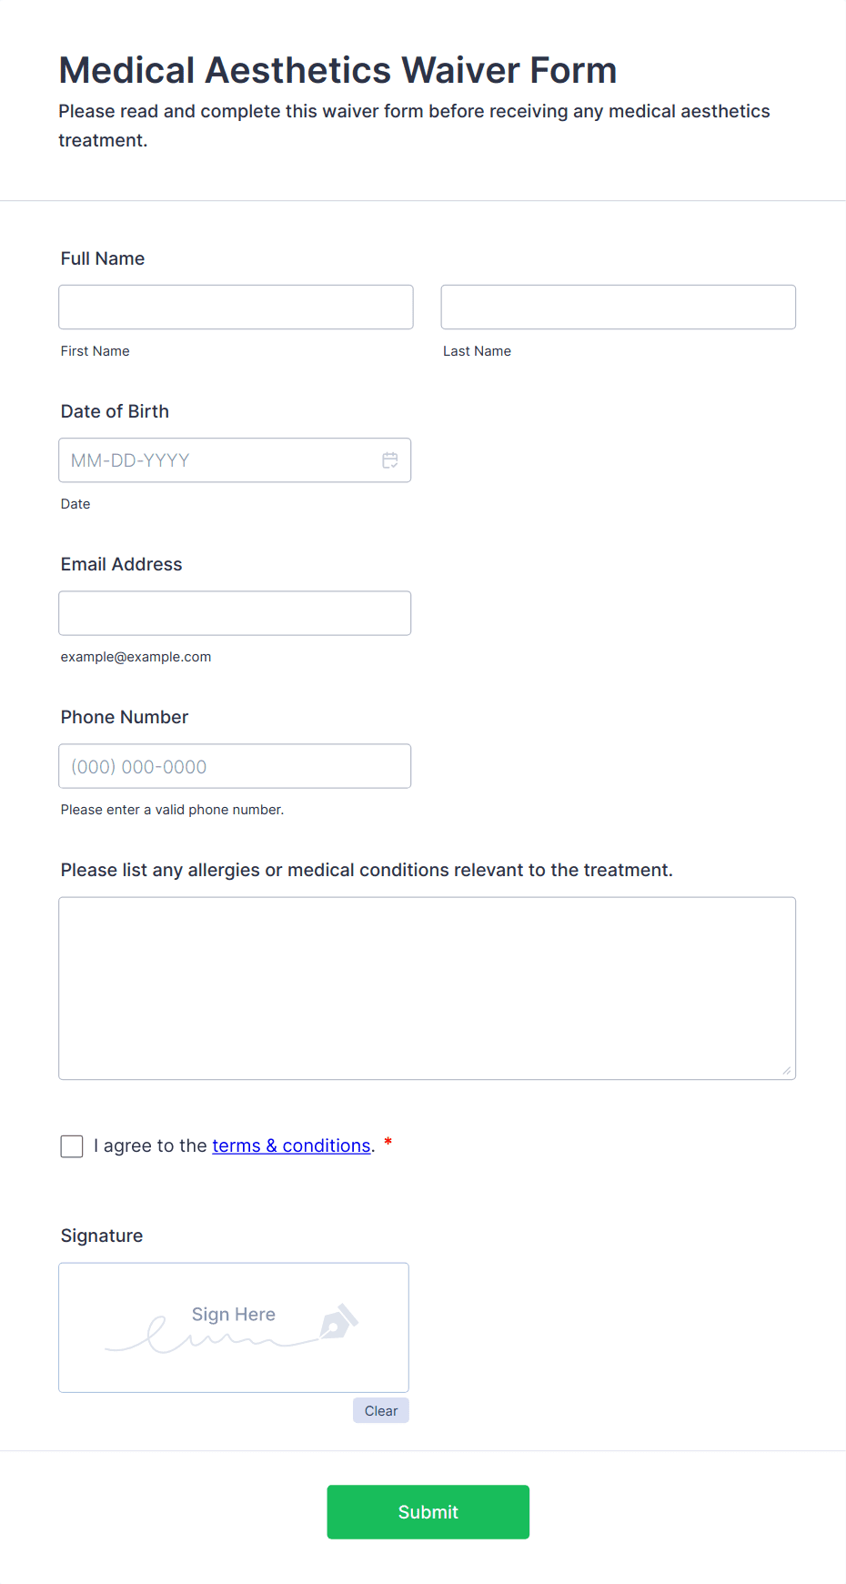
Task: Grab the allergies textarea resize handle
Action: coord(786,1070)
